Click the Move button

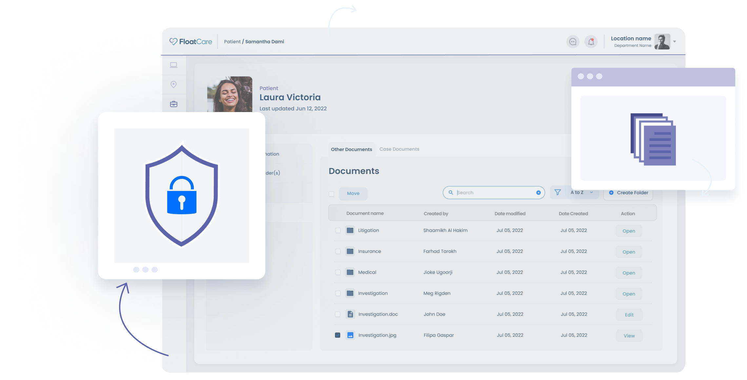click(353, 193)
